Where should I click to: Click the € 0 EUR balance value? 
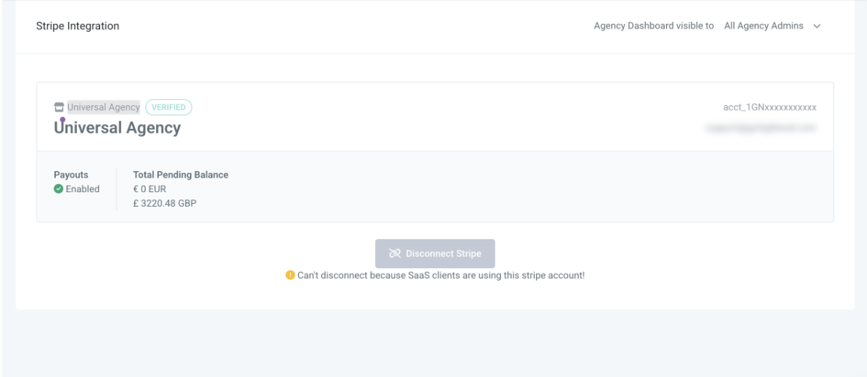pyautogui.click(x=149, y=189)
